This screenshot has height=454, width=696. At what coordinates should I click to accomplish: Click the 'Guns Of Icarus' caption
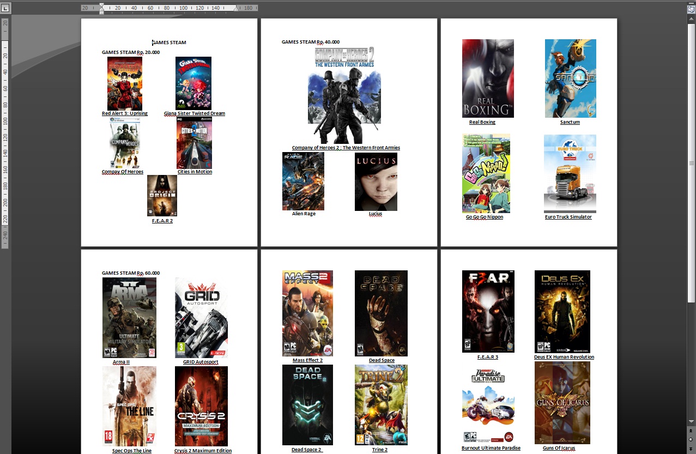(559, 448)
